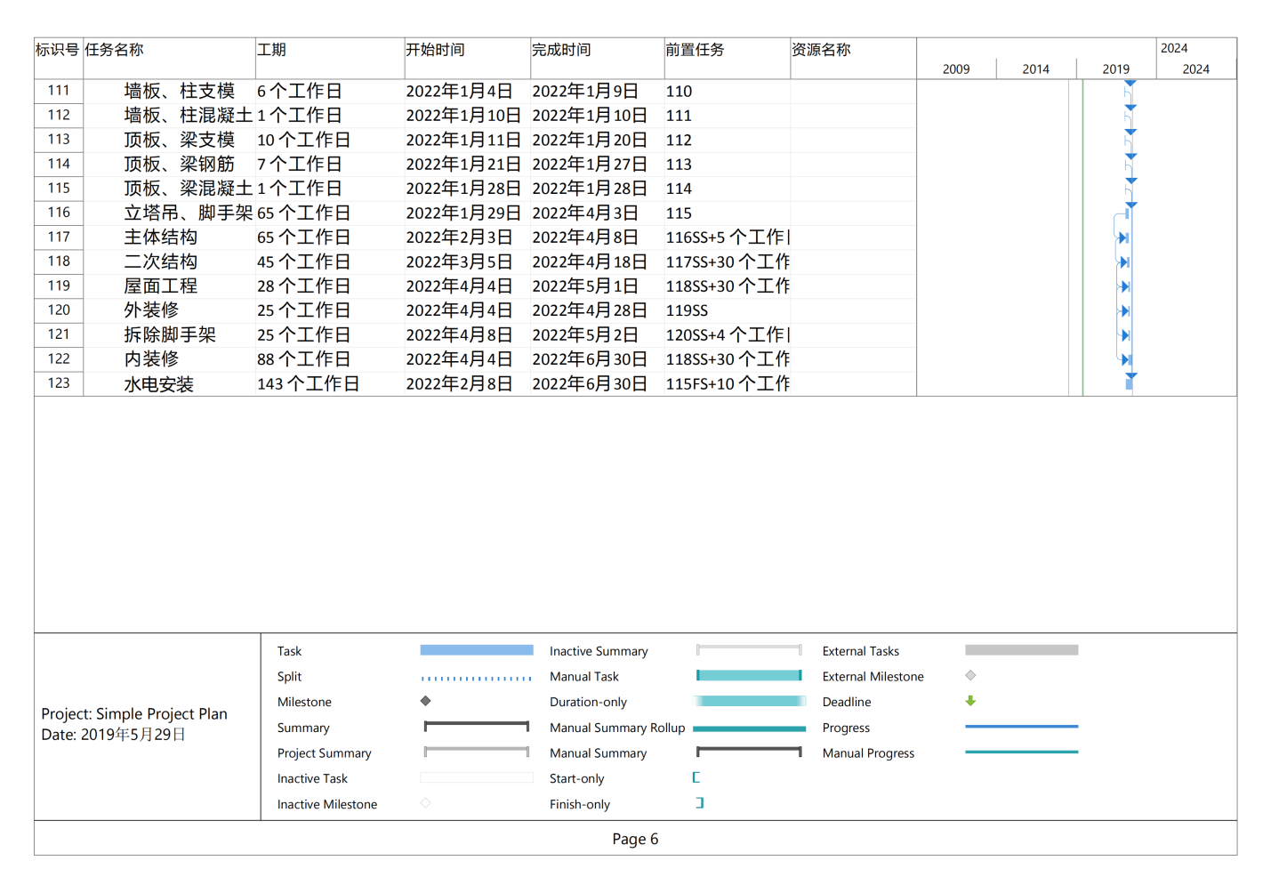Image resolution: width=1271 pixels, height=893 pixels.
Task: Click the teal Manual Task bar swatch
Action: (749, 676)
